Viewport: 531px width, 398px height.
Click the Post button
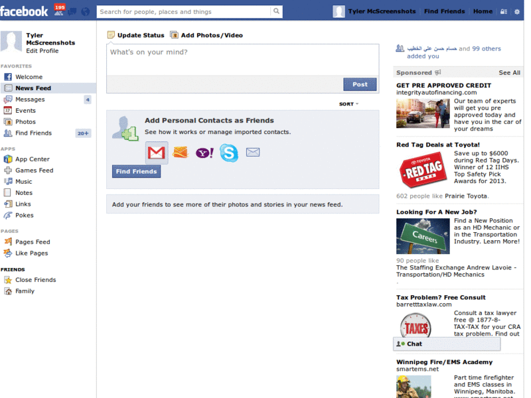(x=360, y=84)
